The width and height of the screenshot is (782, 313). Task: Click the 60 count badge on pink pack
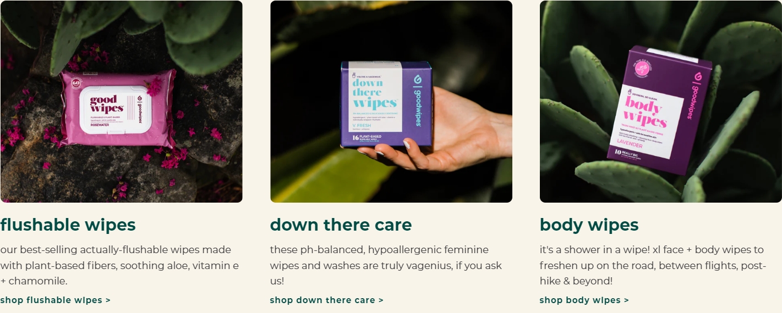pos(75,83)
